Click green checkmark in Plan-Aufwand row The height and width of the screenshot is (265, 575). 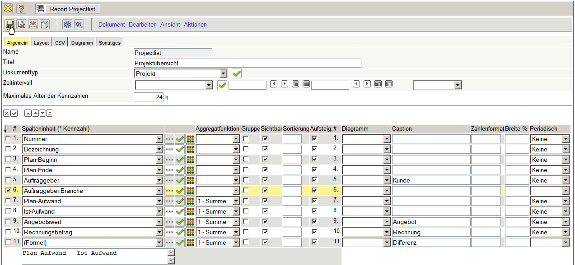[x=180, y=201]
